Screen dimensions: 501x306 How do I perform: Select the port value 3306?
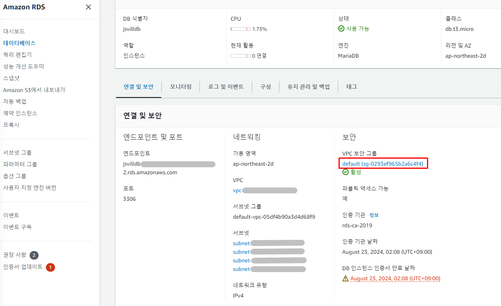[129, 199]
